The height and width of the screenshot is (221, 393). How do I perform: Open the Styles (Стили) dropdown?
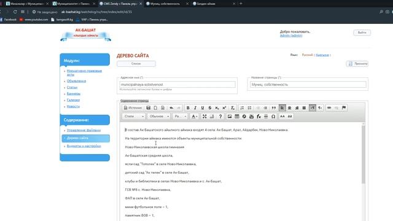[x=134, y=117]
